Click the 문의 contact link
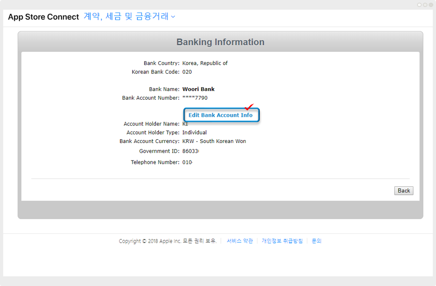The image size is (436, 286). click(316, 241)
